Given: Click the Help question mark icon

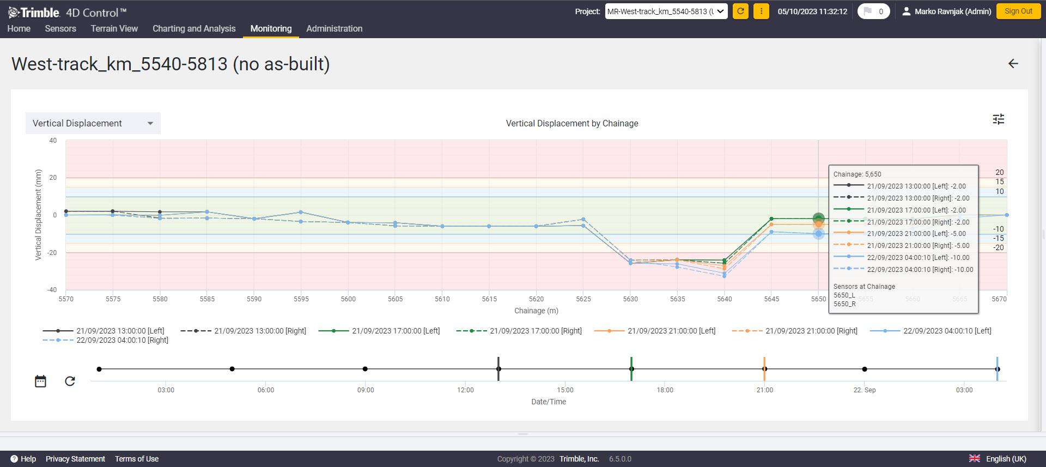Looking at the screenshot, I should pos(14,459).
